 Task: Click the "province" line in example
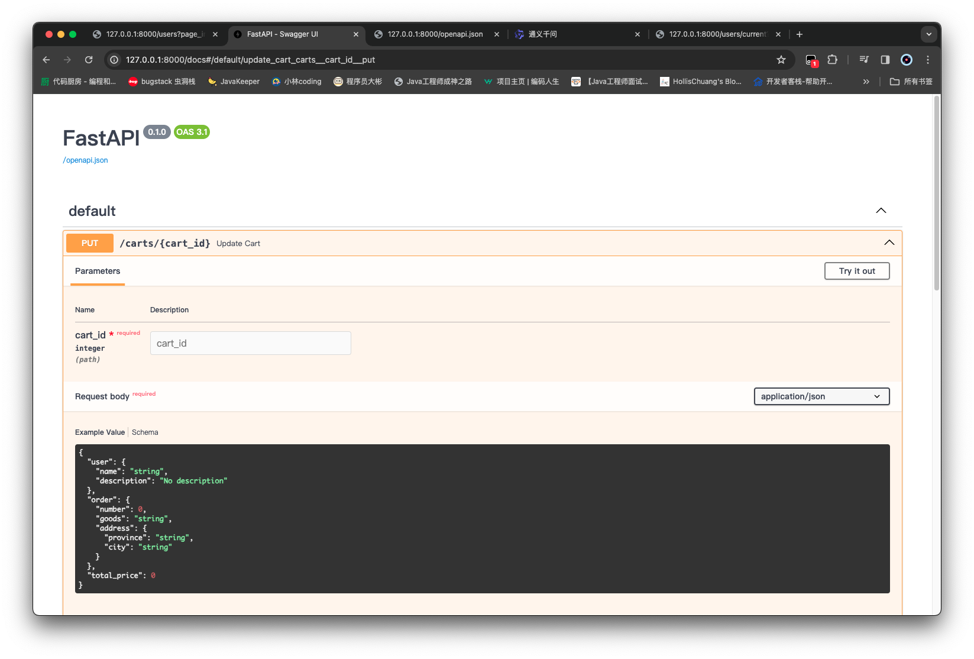(x=149, y=538)
